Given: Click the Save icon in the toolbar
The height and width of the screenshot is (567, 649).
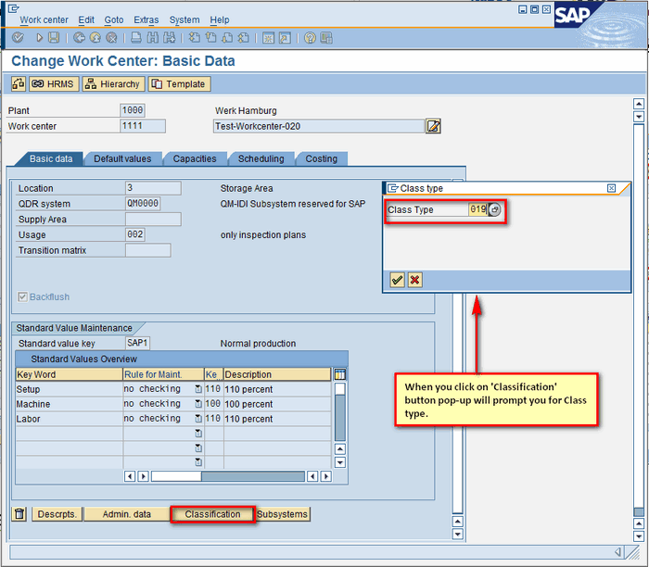Looking at the screenshot, I should tap(54, 38).
